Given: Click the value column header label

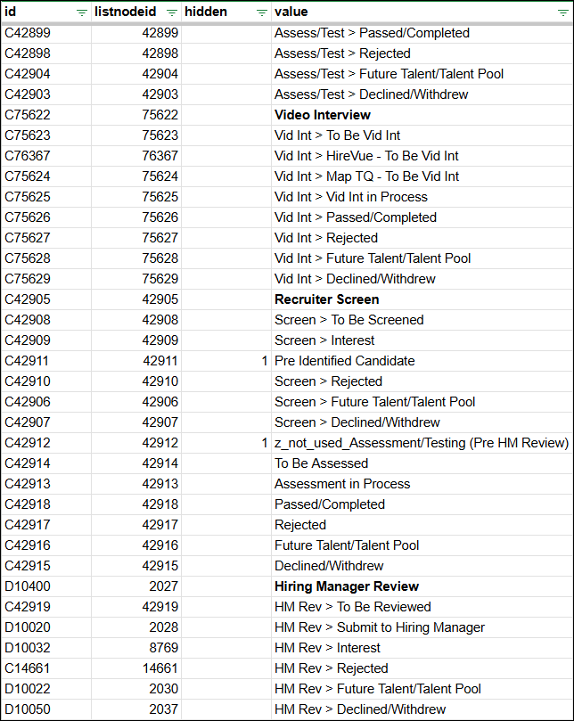Looking at the screenshot, I should [x=291, y=12].
